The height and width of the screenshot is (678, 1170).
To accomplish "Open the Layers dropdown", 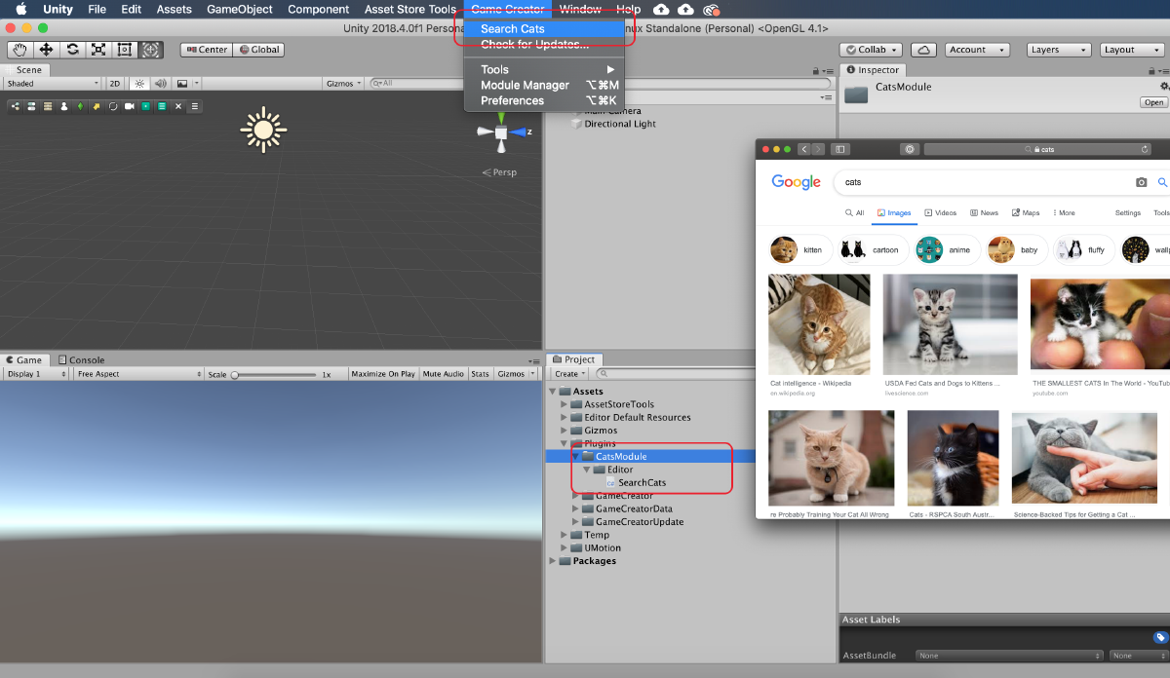I will pos(1059,50).
